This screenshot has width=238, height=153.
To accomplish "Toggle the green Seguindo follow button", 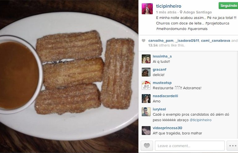I will (x=228, y=6).
